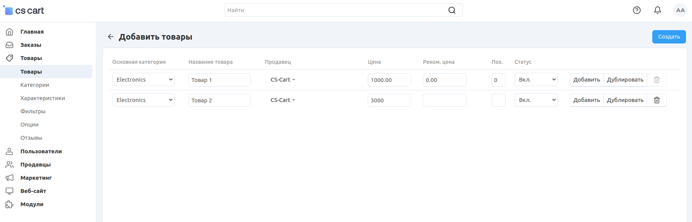This screenshot has width=692, height=222.
Task: Open the help question mark icon
Action: [x=636, y=10]
